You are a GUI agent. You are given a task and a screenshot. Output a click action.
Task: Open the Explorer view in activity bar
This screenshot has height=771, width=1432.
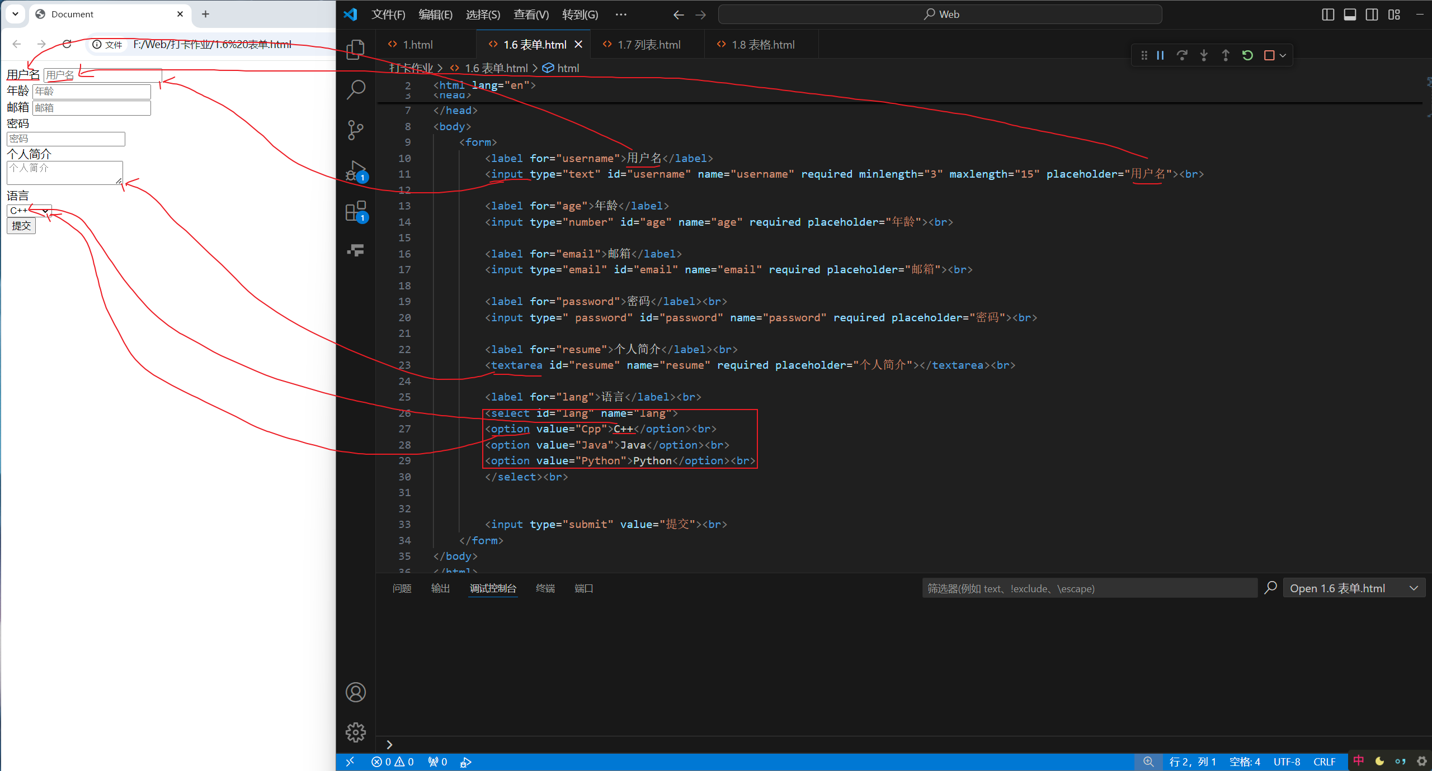356,49
